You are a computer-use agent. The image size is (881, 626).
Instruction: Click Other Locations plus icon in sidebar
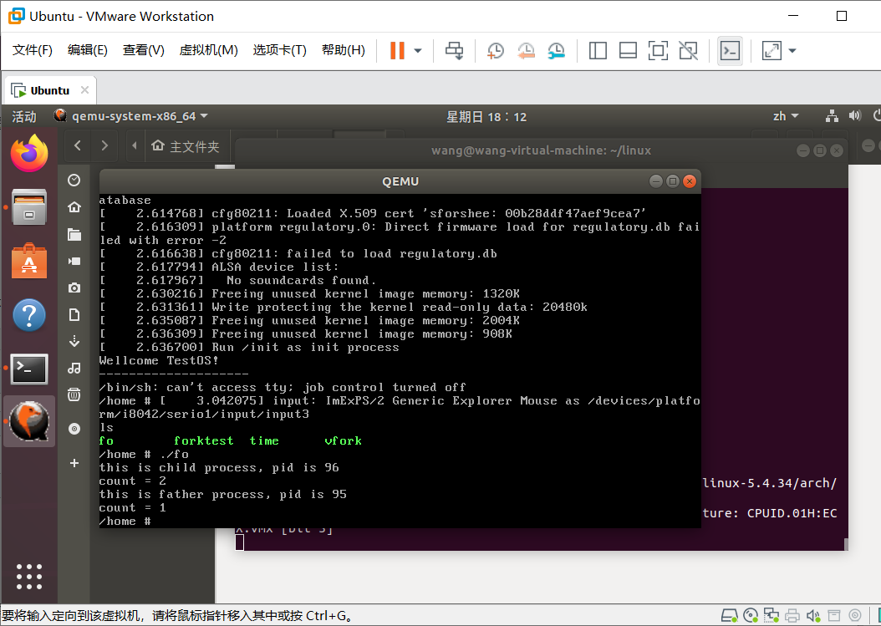tap(74, 463)
